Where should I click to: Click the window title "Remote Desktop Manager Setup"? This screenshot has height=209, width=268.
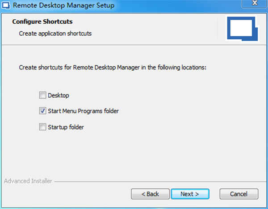click(x=63, y=6)
